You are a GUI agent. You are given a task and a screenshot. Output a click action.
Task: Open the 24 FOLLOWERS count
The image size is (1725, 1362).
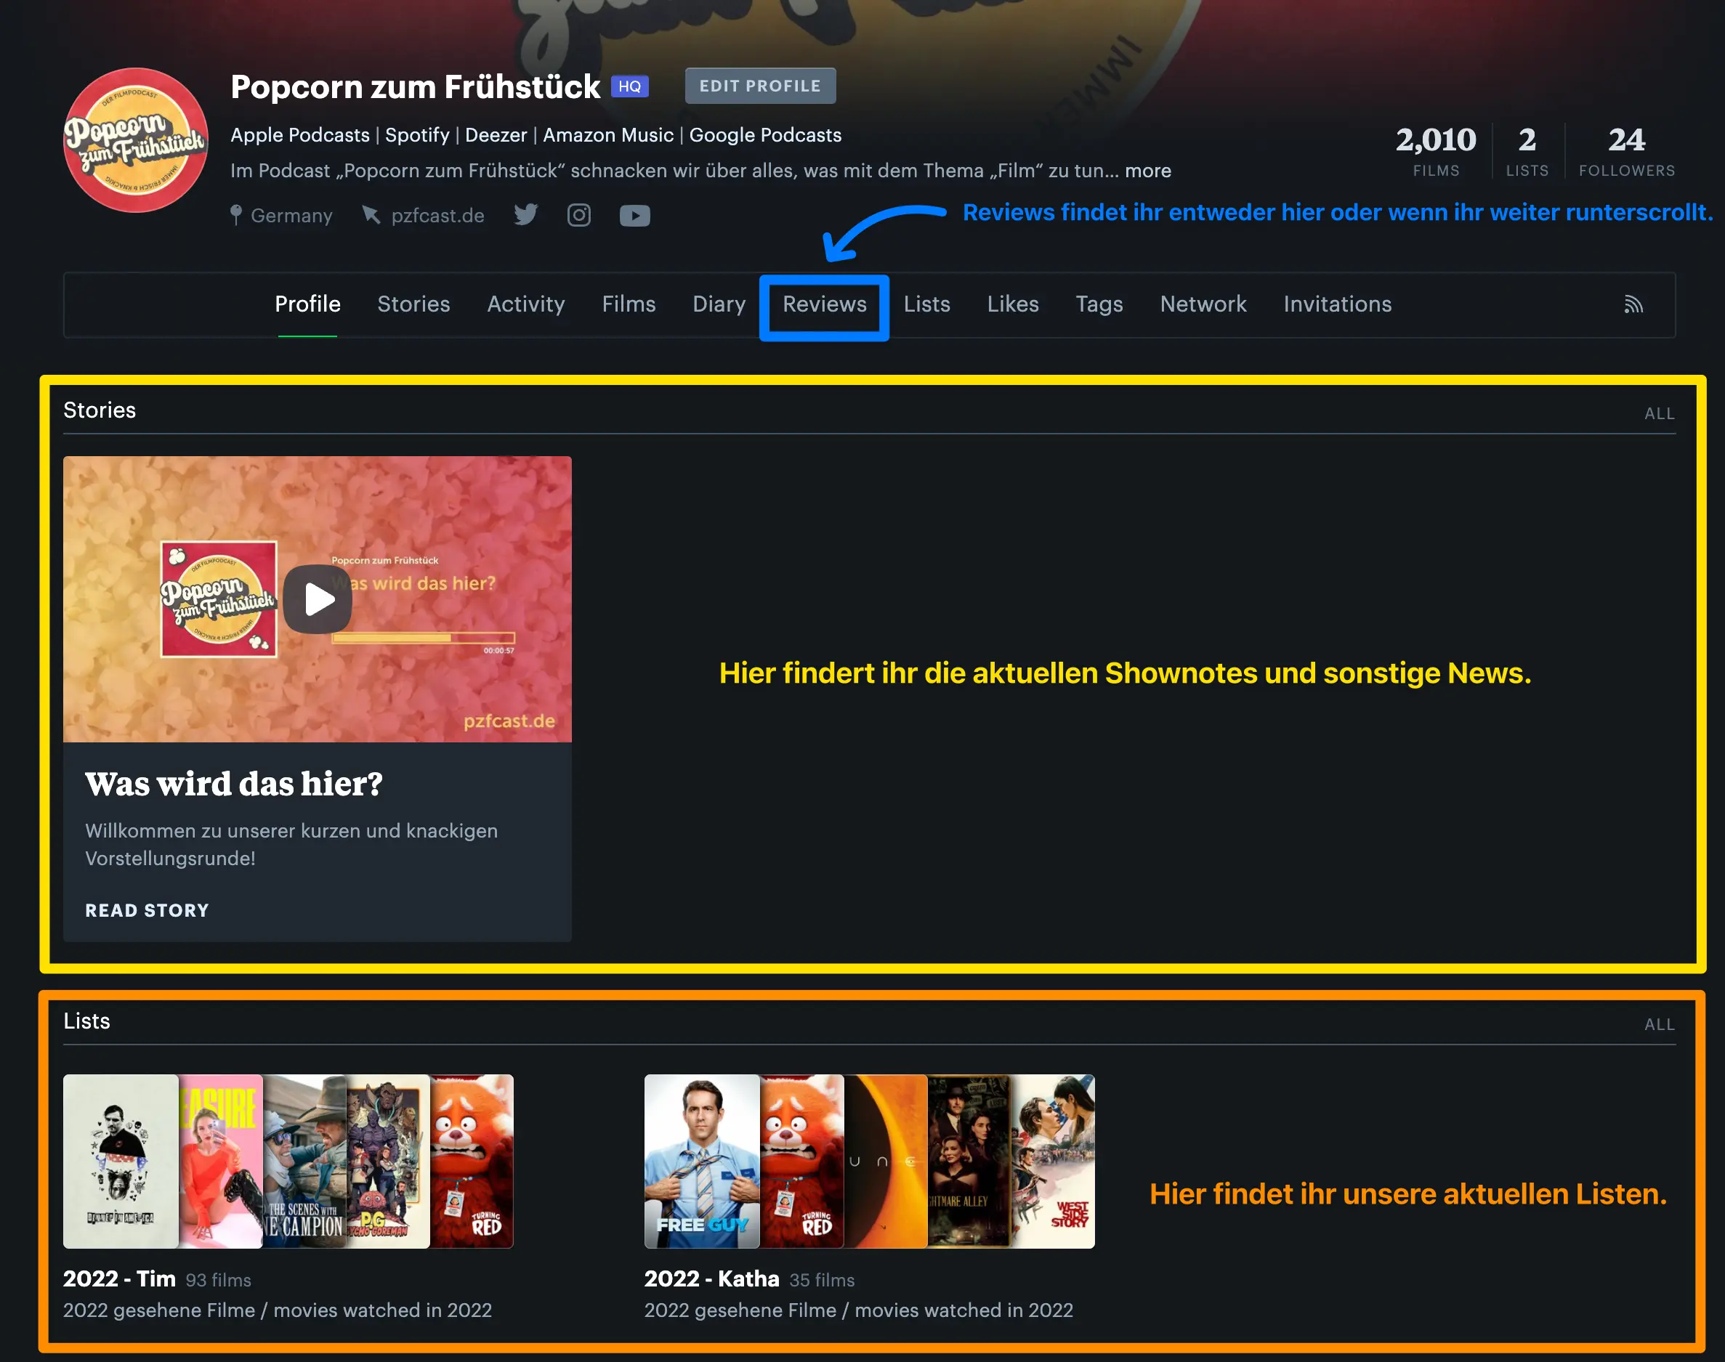tap(1625, 152)
